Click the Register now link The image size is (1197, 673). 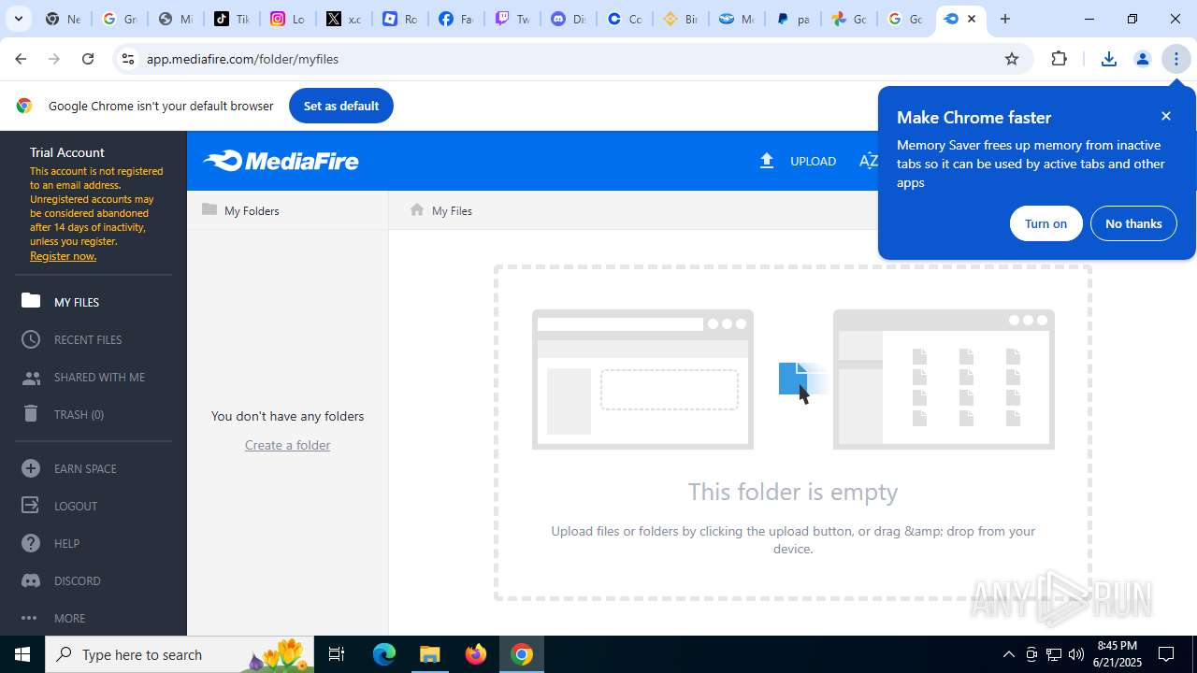(63, 256)
